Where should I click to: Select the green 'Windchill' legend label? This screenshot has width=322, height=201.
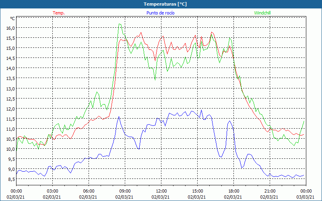(262, 13)
